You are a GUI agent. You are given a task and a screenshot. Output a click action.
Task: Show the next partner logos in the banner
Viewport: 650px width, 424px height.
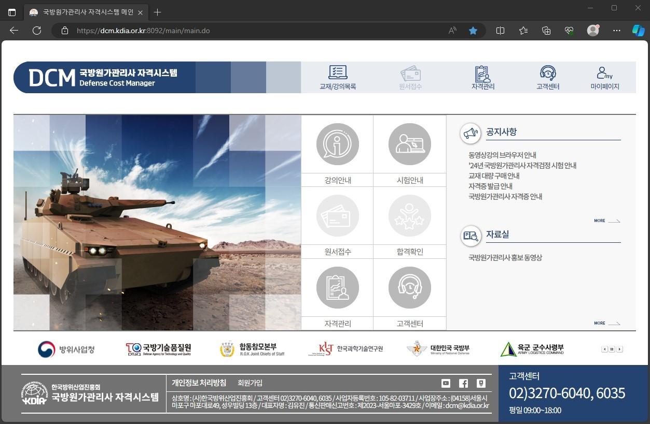click(619, 349)
